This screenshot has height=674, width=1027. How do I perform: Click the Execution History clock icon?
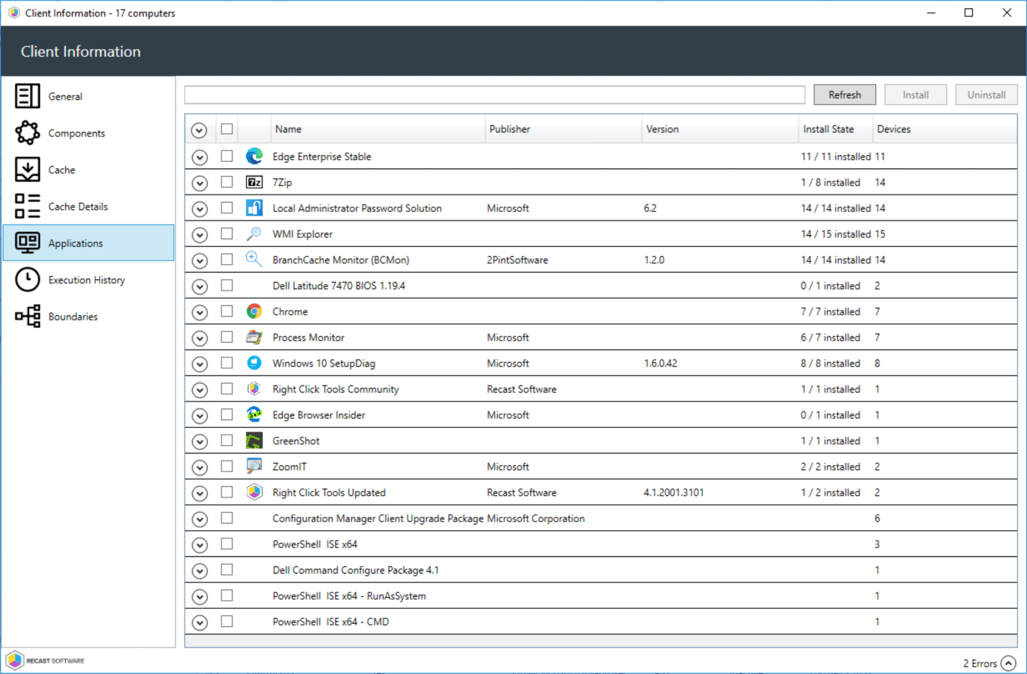[27, 280]
